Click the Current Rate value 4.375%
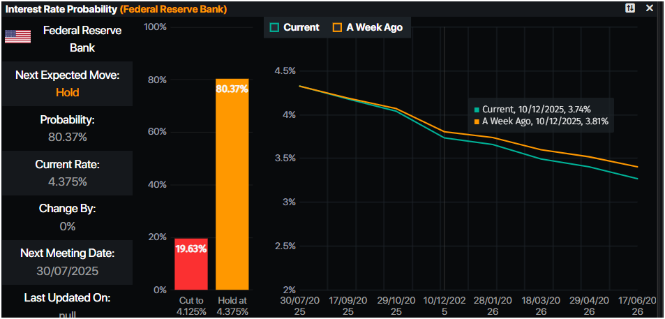 68,182
